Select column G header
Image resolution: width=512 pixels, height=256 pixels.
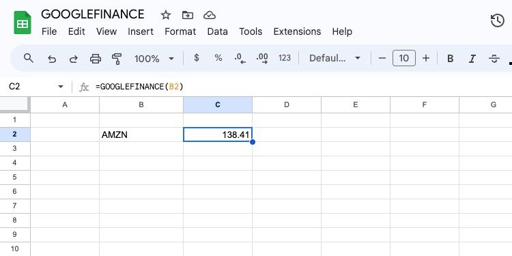485,105
